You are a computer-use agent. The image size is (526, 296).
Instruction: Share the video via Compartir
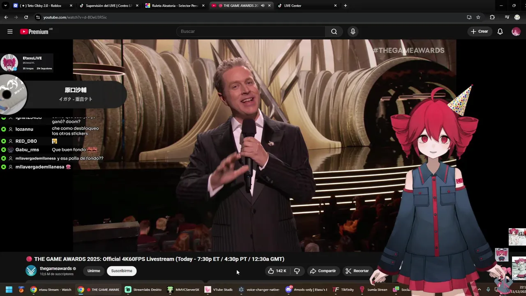coord(323,271)
